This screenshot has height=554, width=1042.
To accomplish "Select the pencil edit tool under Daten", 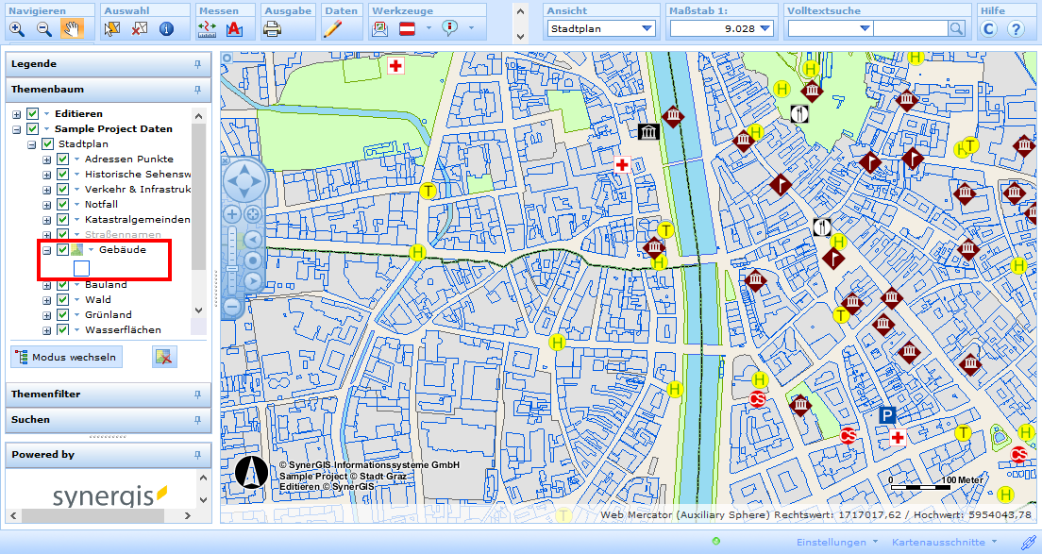I will (332, 28).
